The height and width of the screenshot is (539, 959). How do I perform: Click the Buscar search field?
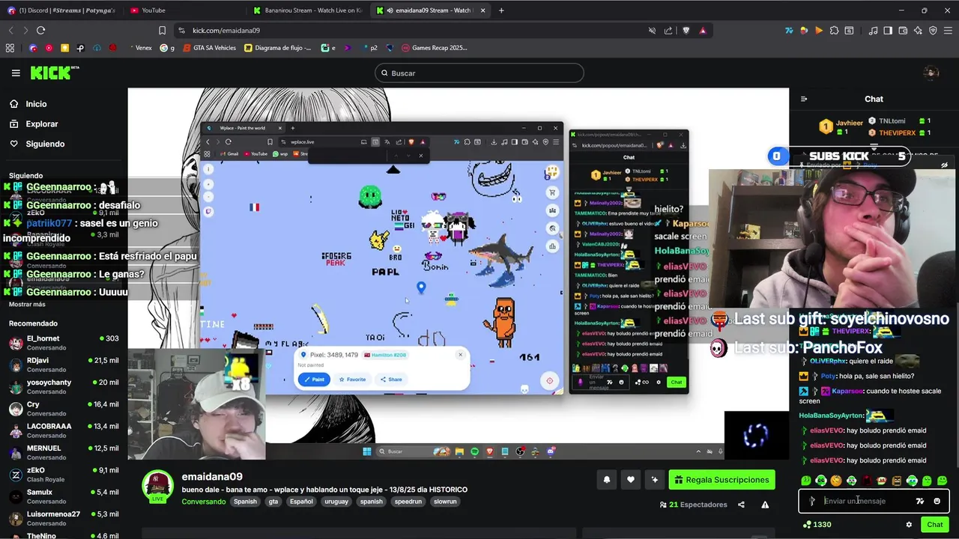(479, 73)
